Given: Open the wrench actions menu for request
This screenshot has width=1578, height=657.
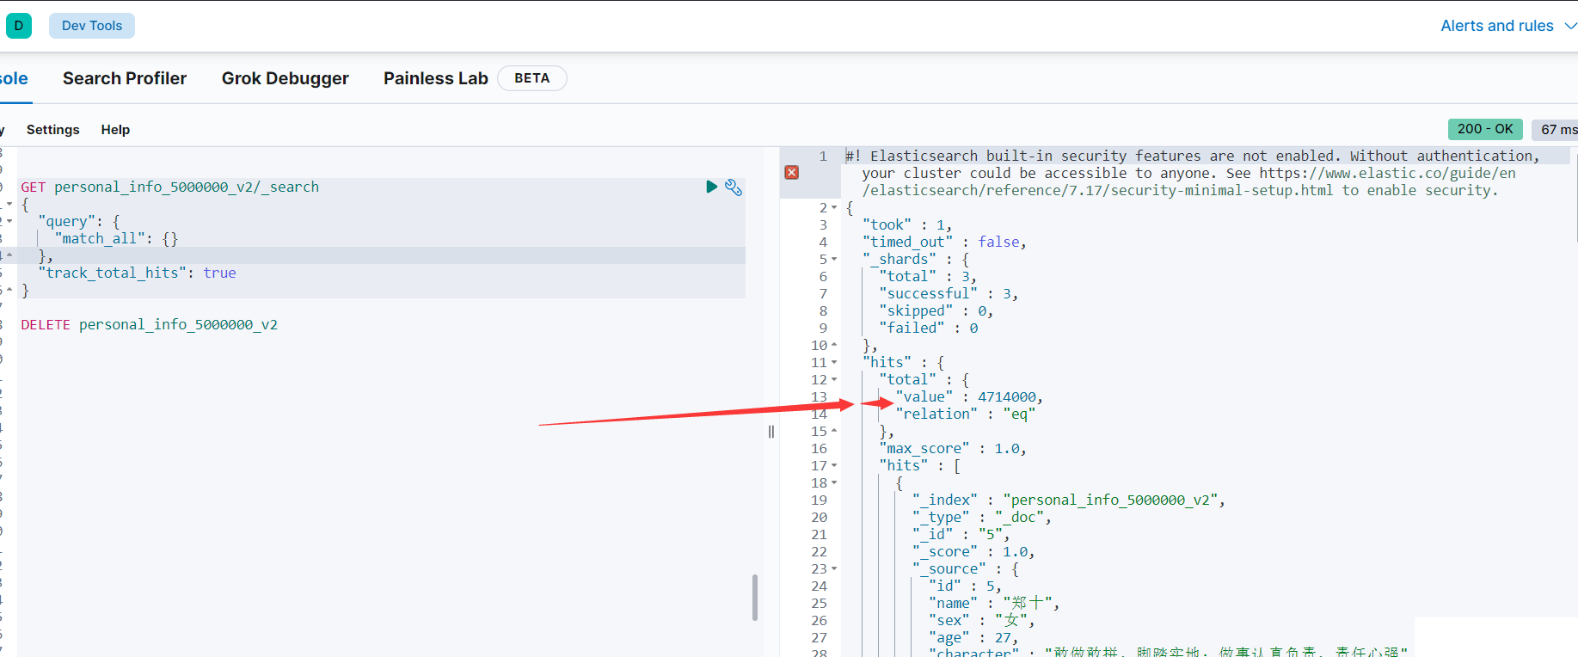Looking at the screenshot, I should click(734, 187).
